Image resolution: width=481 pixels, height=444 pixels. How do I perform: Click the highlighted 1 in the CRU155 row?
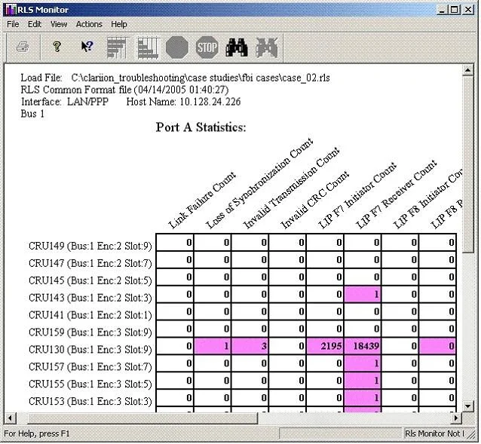pyautogui.click(x=363, y=381)
